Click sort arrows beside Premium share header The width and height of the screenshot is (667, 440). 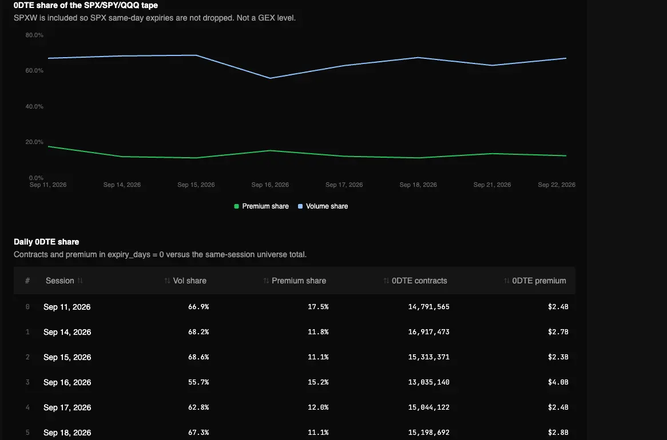pos(266,281)
